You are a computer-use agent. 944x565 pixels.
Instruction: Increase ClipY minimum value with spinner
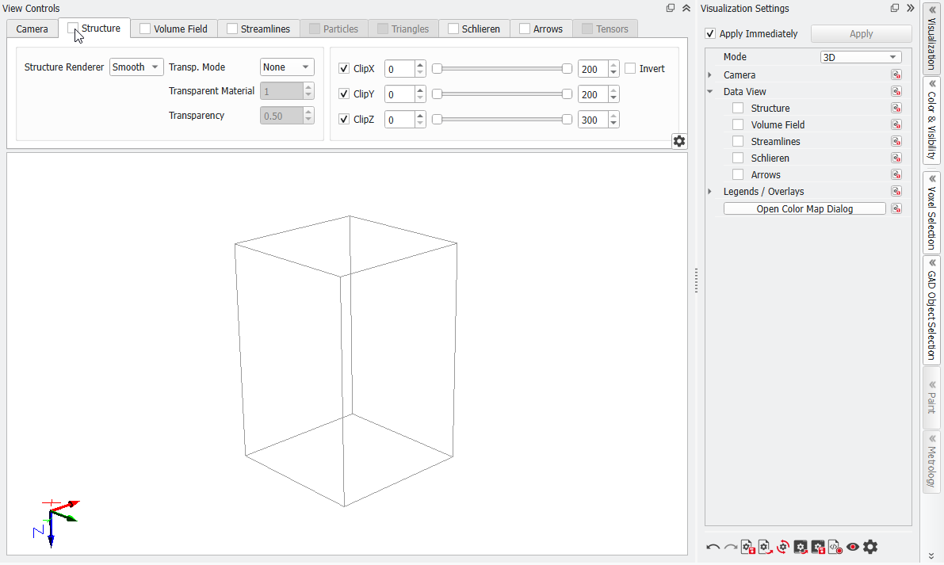click(x=419, y=90)
